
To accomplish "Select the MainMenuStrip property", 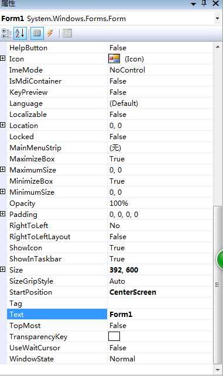I will point(35,148).
